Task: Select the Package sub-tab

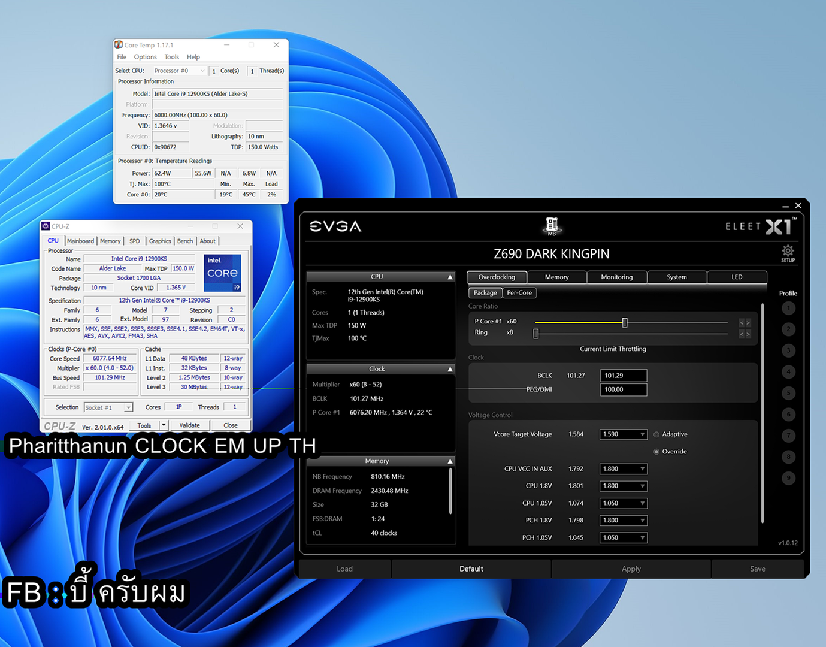Action: (x=485, y=293)
